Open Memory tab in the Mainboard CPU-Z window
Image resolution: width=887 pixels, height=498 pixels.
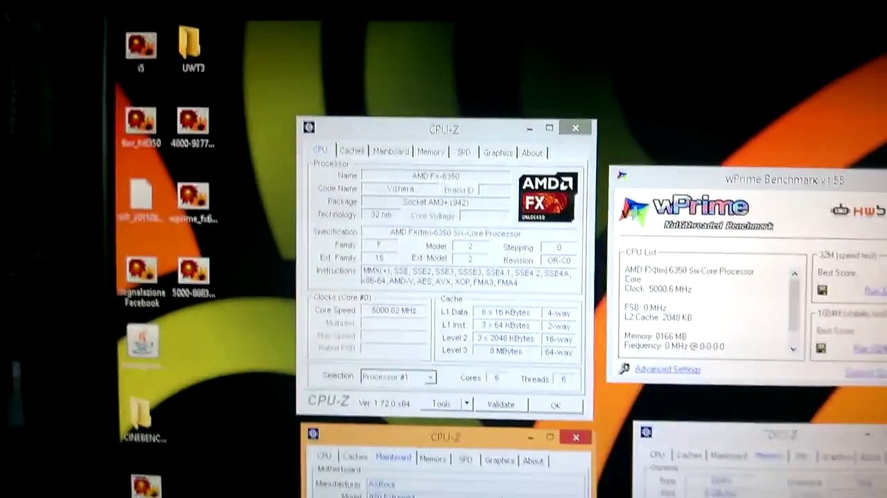tap(432, 459)
